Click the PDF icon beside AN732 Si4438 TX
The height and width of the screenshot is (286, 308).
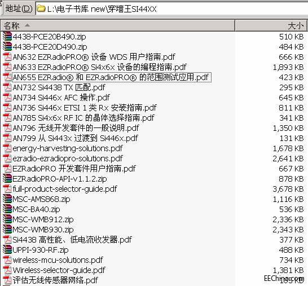7,87
